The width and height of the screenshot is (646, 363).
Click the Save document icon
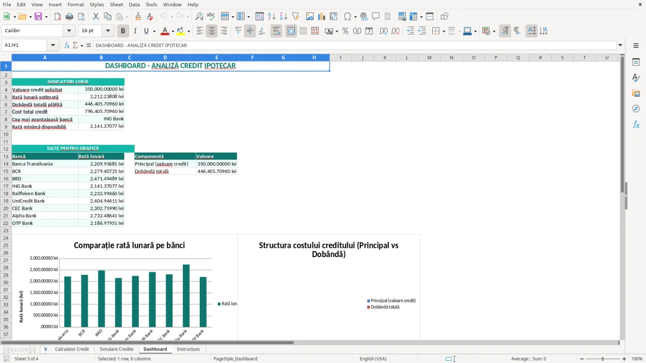coord(38,17)
